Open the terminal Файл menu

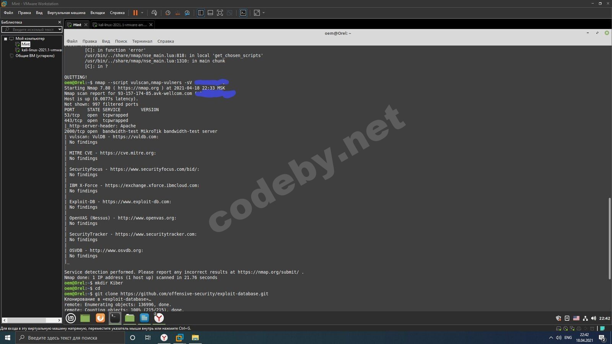(x=72, y=41)
